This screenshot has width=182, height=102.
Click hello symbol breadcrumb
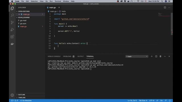pyautogui.click(x=64, y=11)
